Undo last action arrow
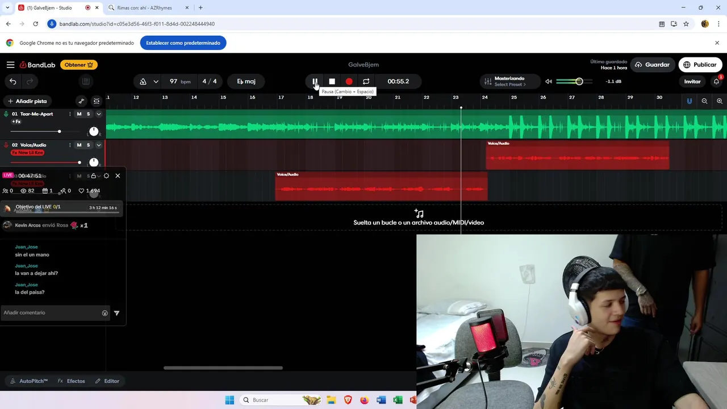 [x=13, y=81]
